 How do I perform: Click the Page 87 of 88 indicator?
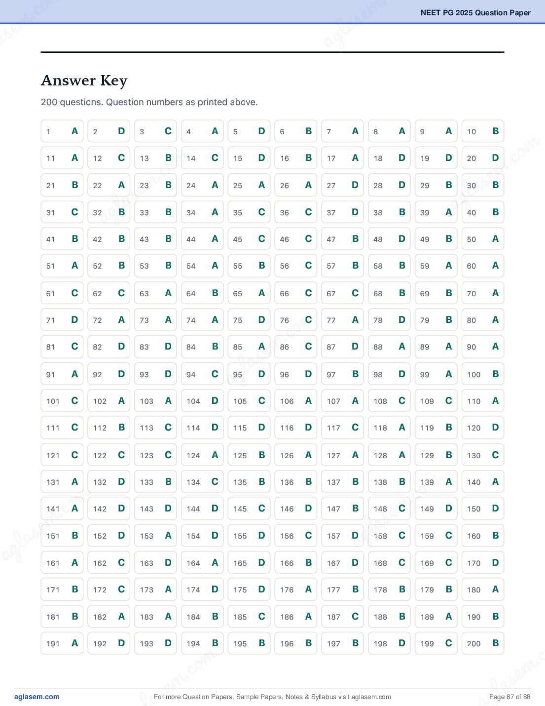[x=509, y=697]
